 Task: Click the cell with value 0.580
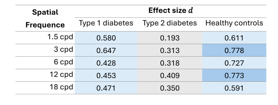coord(106,38)
